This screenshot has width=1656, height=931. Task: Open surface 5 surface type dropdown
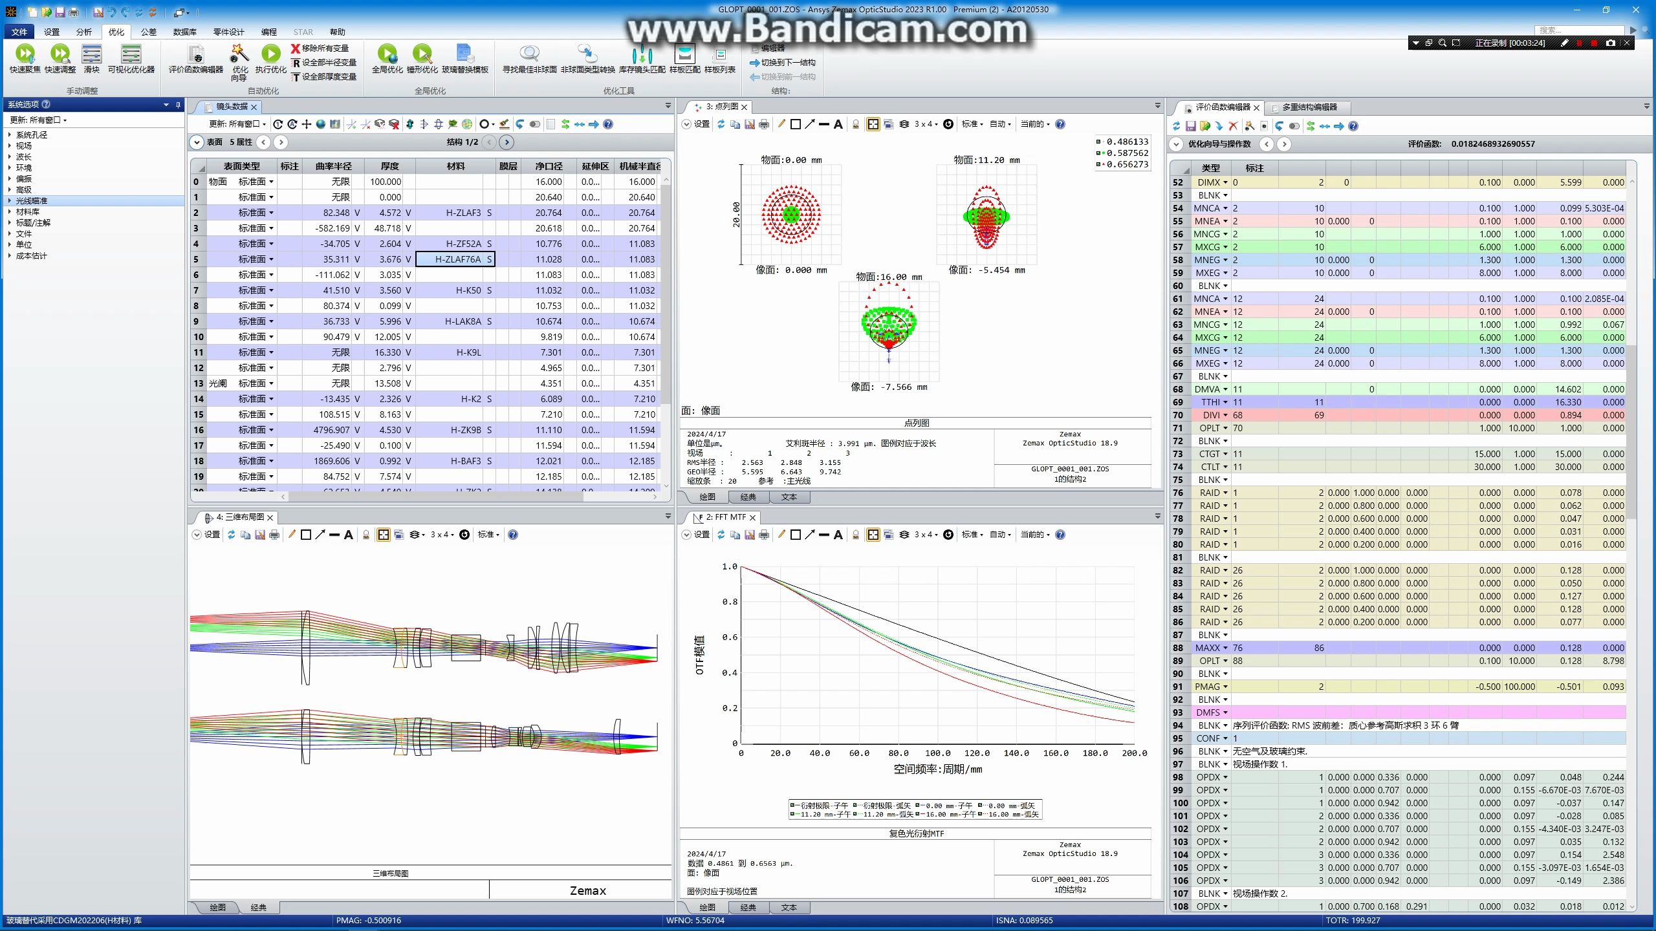tap(271, 259)
